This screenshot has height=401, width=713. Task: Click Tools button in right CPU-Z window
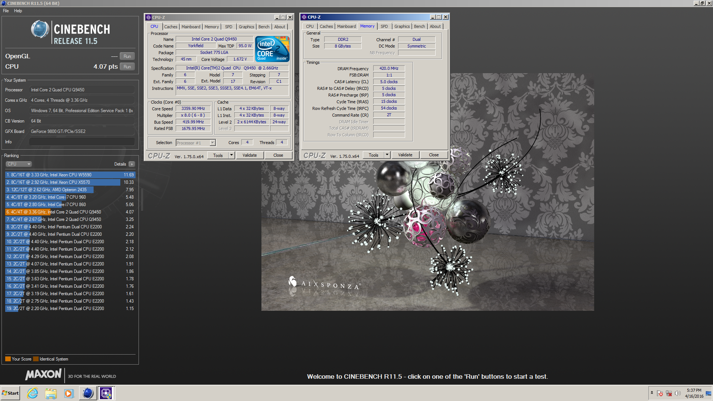374,155
